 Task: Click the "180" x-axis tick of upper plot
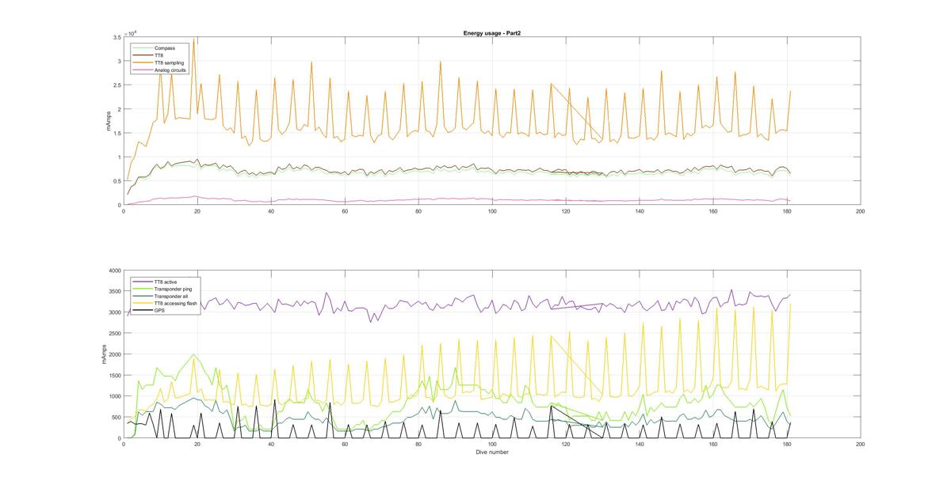coord(787,211)
